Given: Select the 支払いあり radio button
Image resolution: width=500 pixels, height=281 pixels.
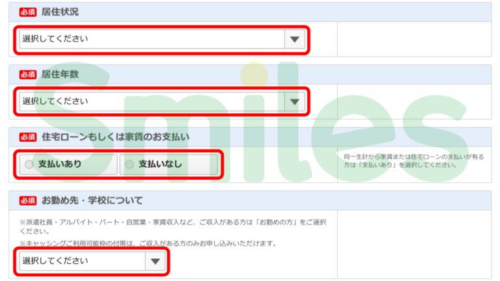Looking at the screenshot, I should point(68,165).
